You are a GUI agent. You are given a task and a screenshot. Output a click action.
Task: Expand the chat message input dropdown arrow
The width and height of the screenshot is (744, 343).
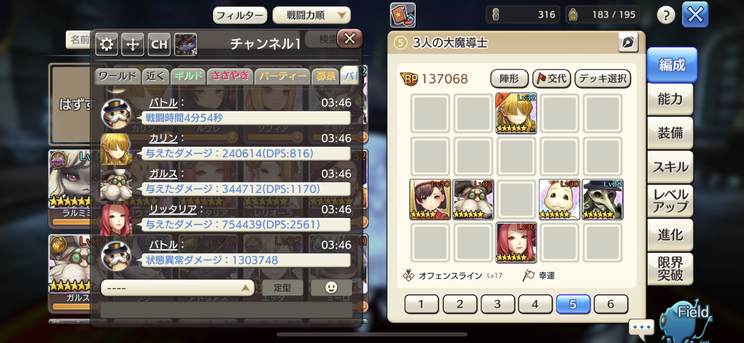click(245, 288)
